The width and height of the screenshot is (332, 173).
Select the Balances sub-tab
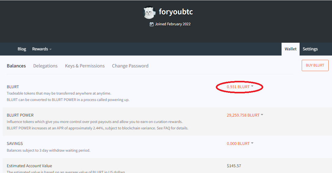[x=16, y=66]
